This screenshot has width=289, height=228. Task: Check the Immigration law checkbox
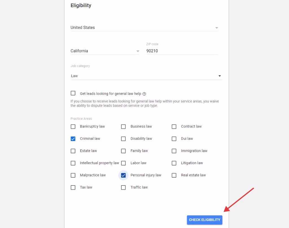pos(174,151)
